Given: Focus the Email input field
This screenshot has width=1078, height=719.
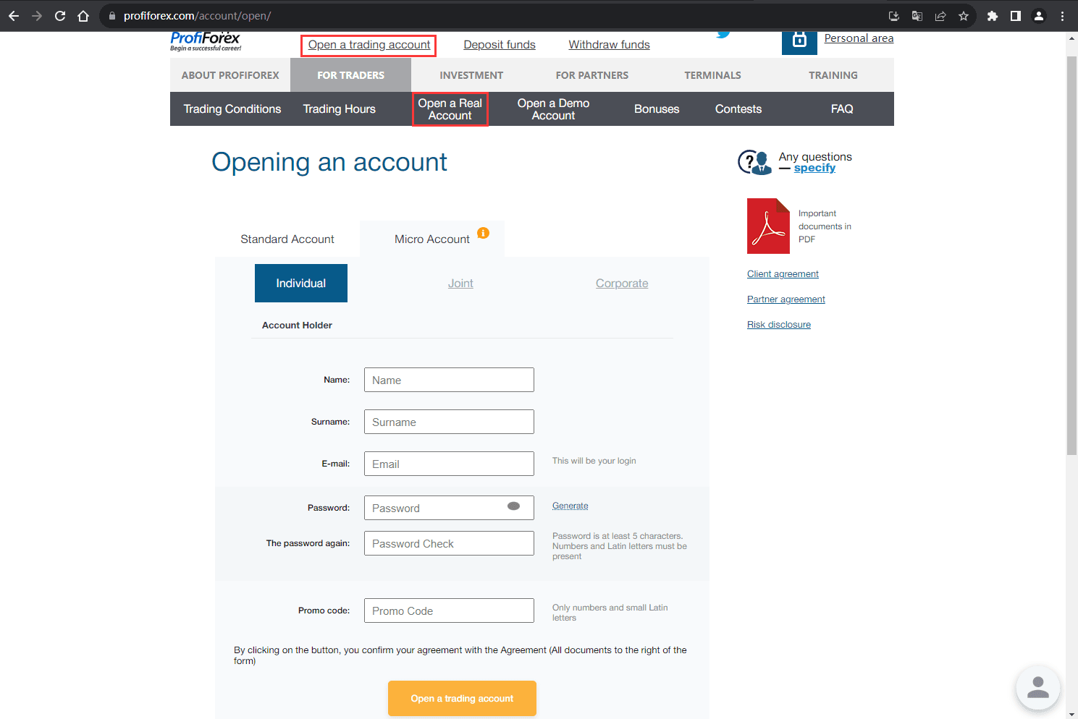Looking at the screenshot, I should (x=449, y=464).
